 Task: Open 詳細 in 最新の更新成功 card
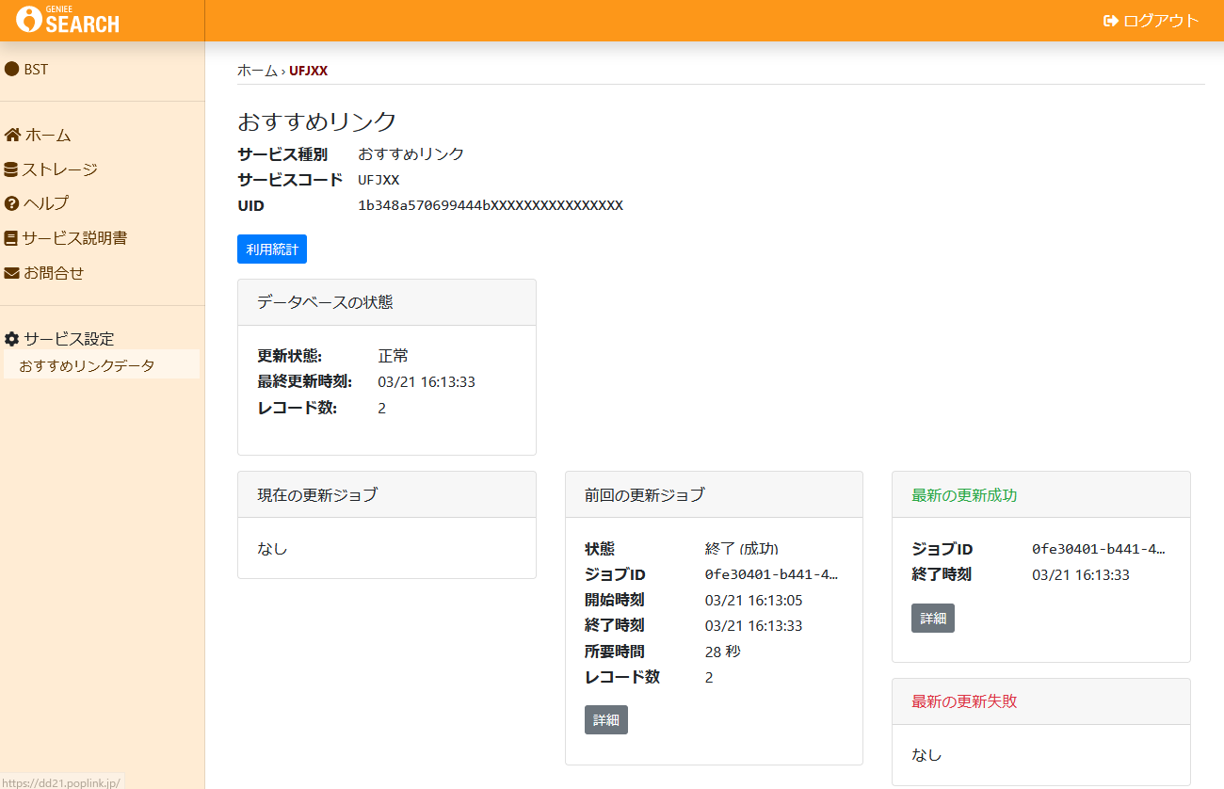tap(933, 618)
